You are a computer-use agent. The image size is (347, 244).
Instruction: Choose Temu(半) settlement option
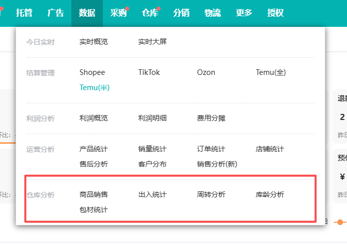pos(95,88)
